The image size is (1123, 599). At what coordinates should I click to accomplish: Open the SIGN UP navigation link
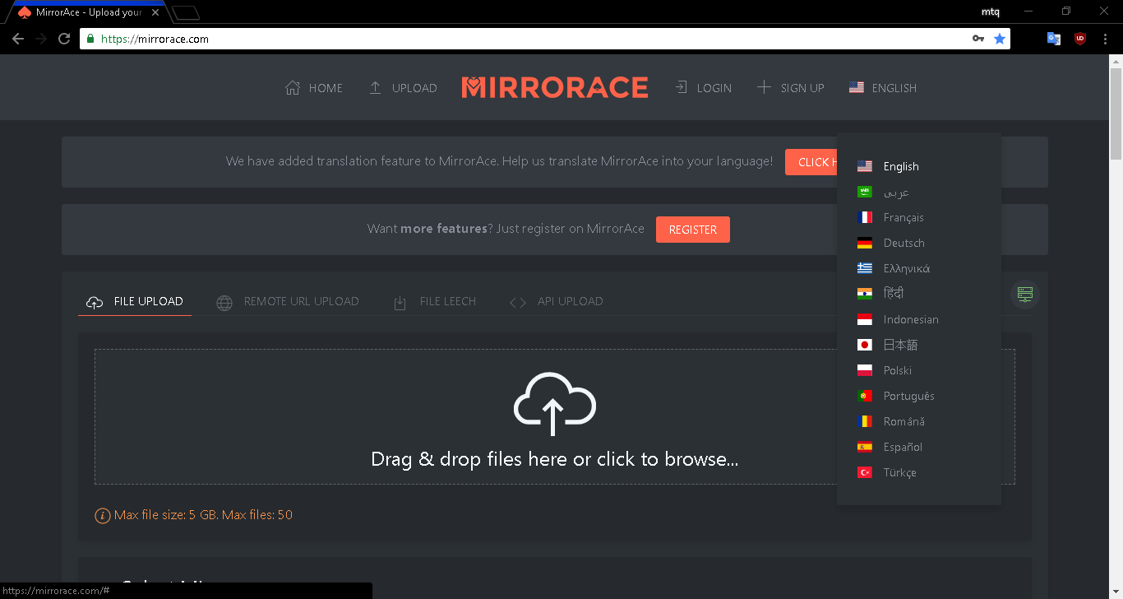point(790,88)
